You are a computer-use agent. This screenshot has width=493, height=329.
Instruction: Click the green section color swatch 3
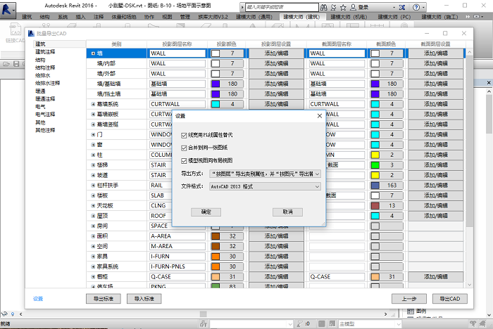[375, 164]
